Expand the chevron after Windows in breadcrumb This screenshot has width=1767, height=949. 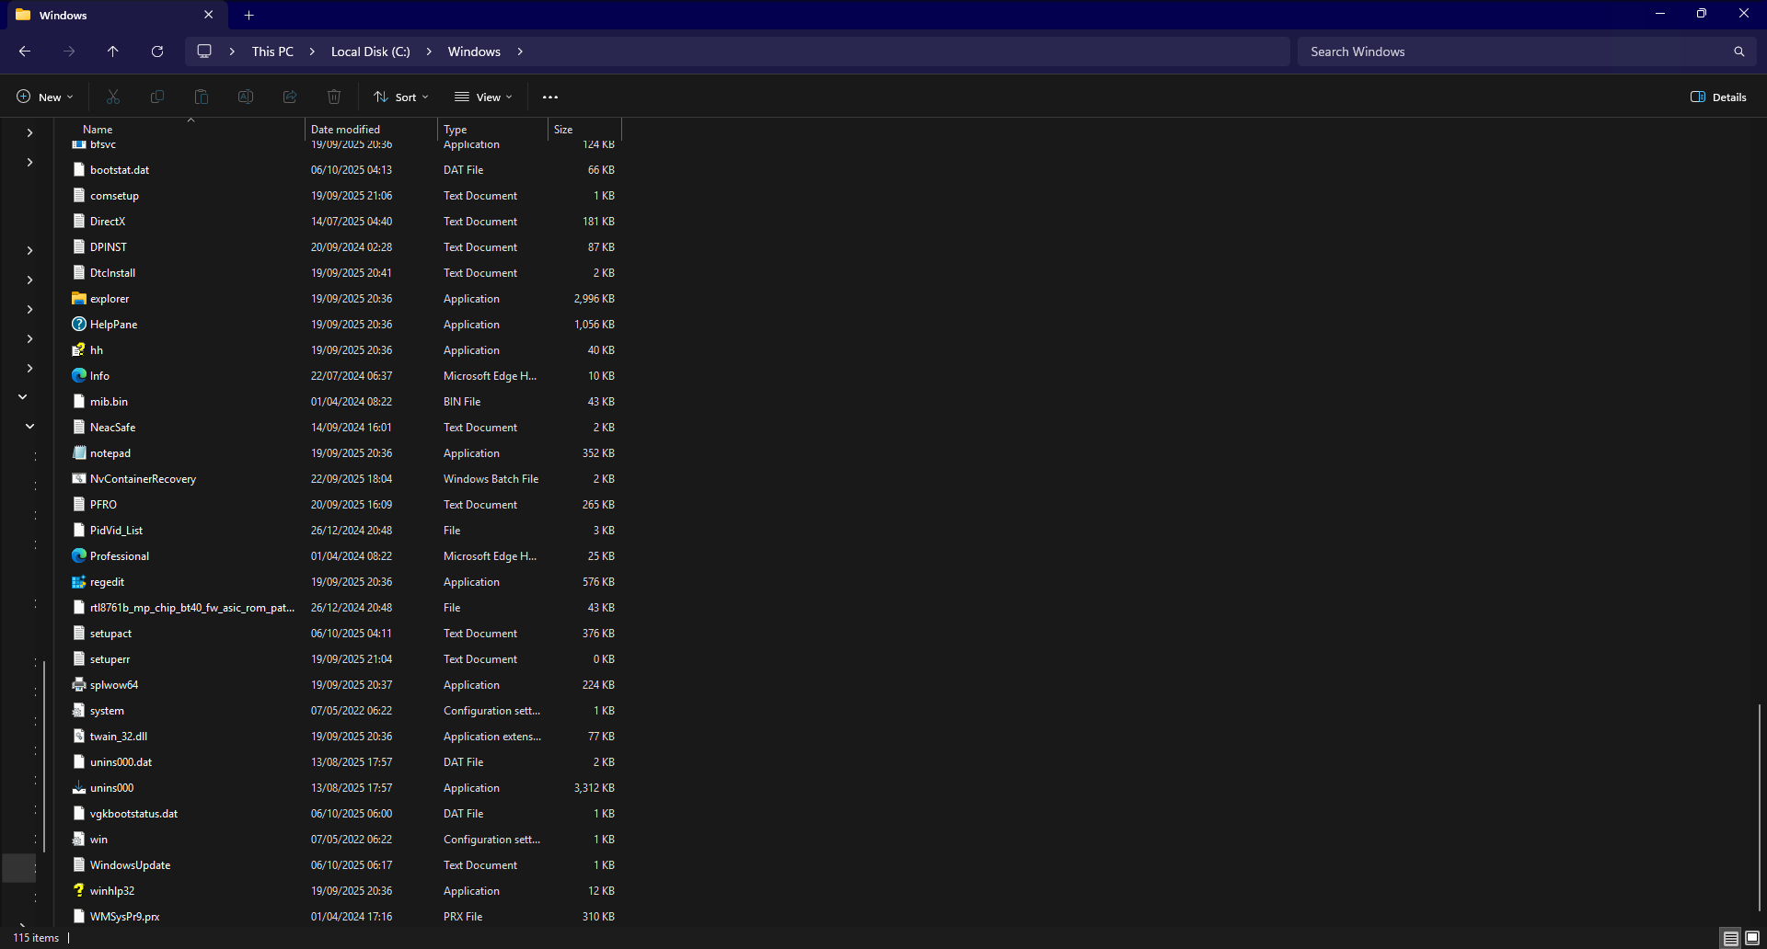point(520,51)
